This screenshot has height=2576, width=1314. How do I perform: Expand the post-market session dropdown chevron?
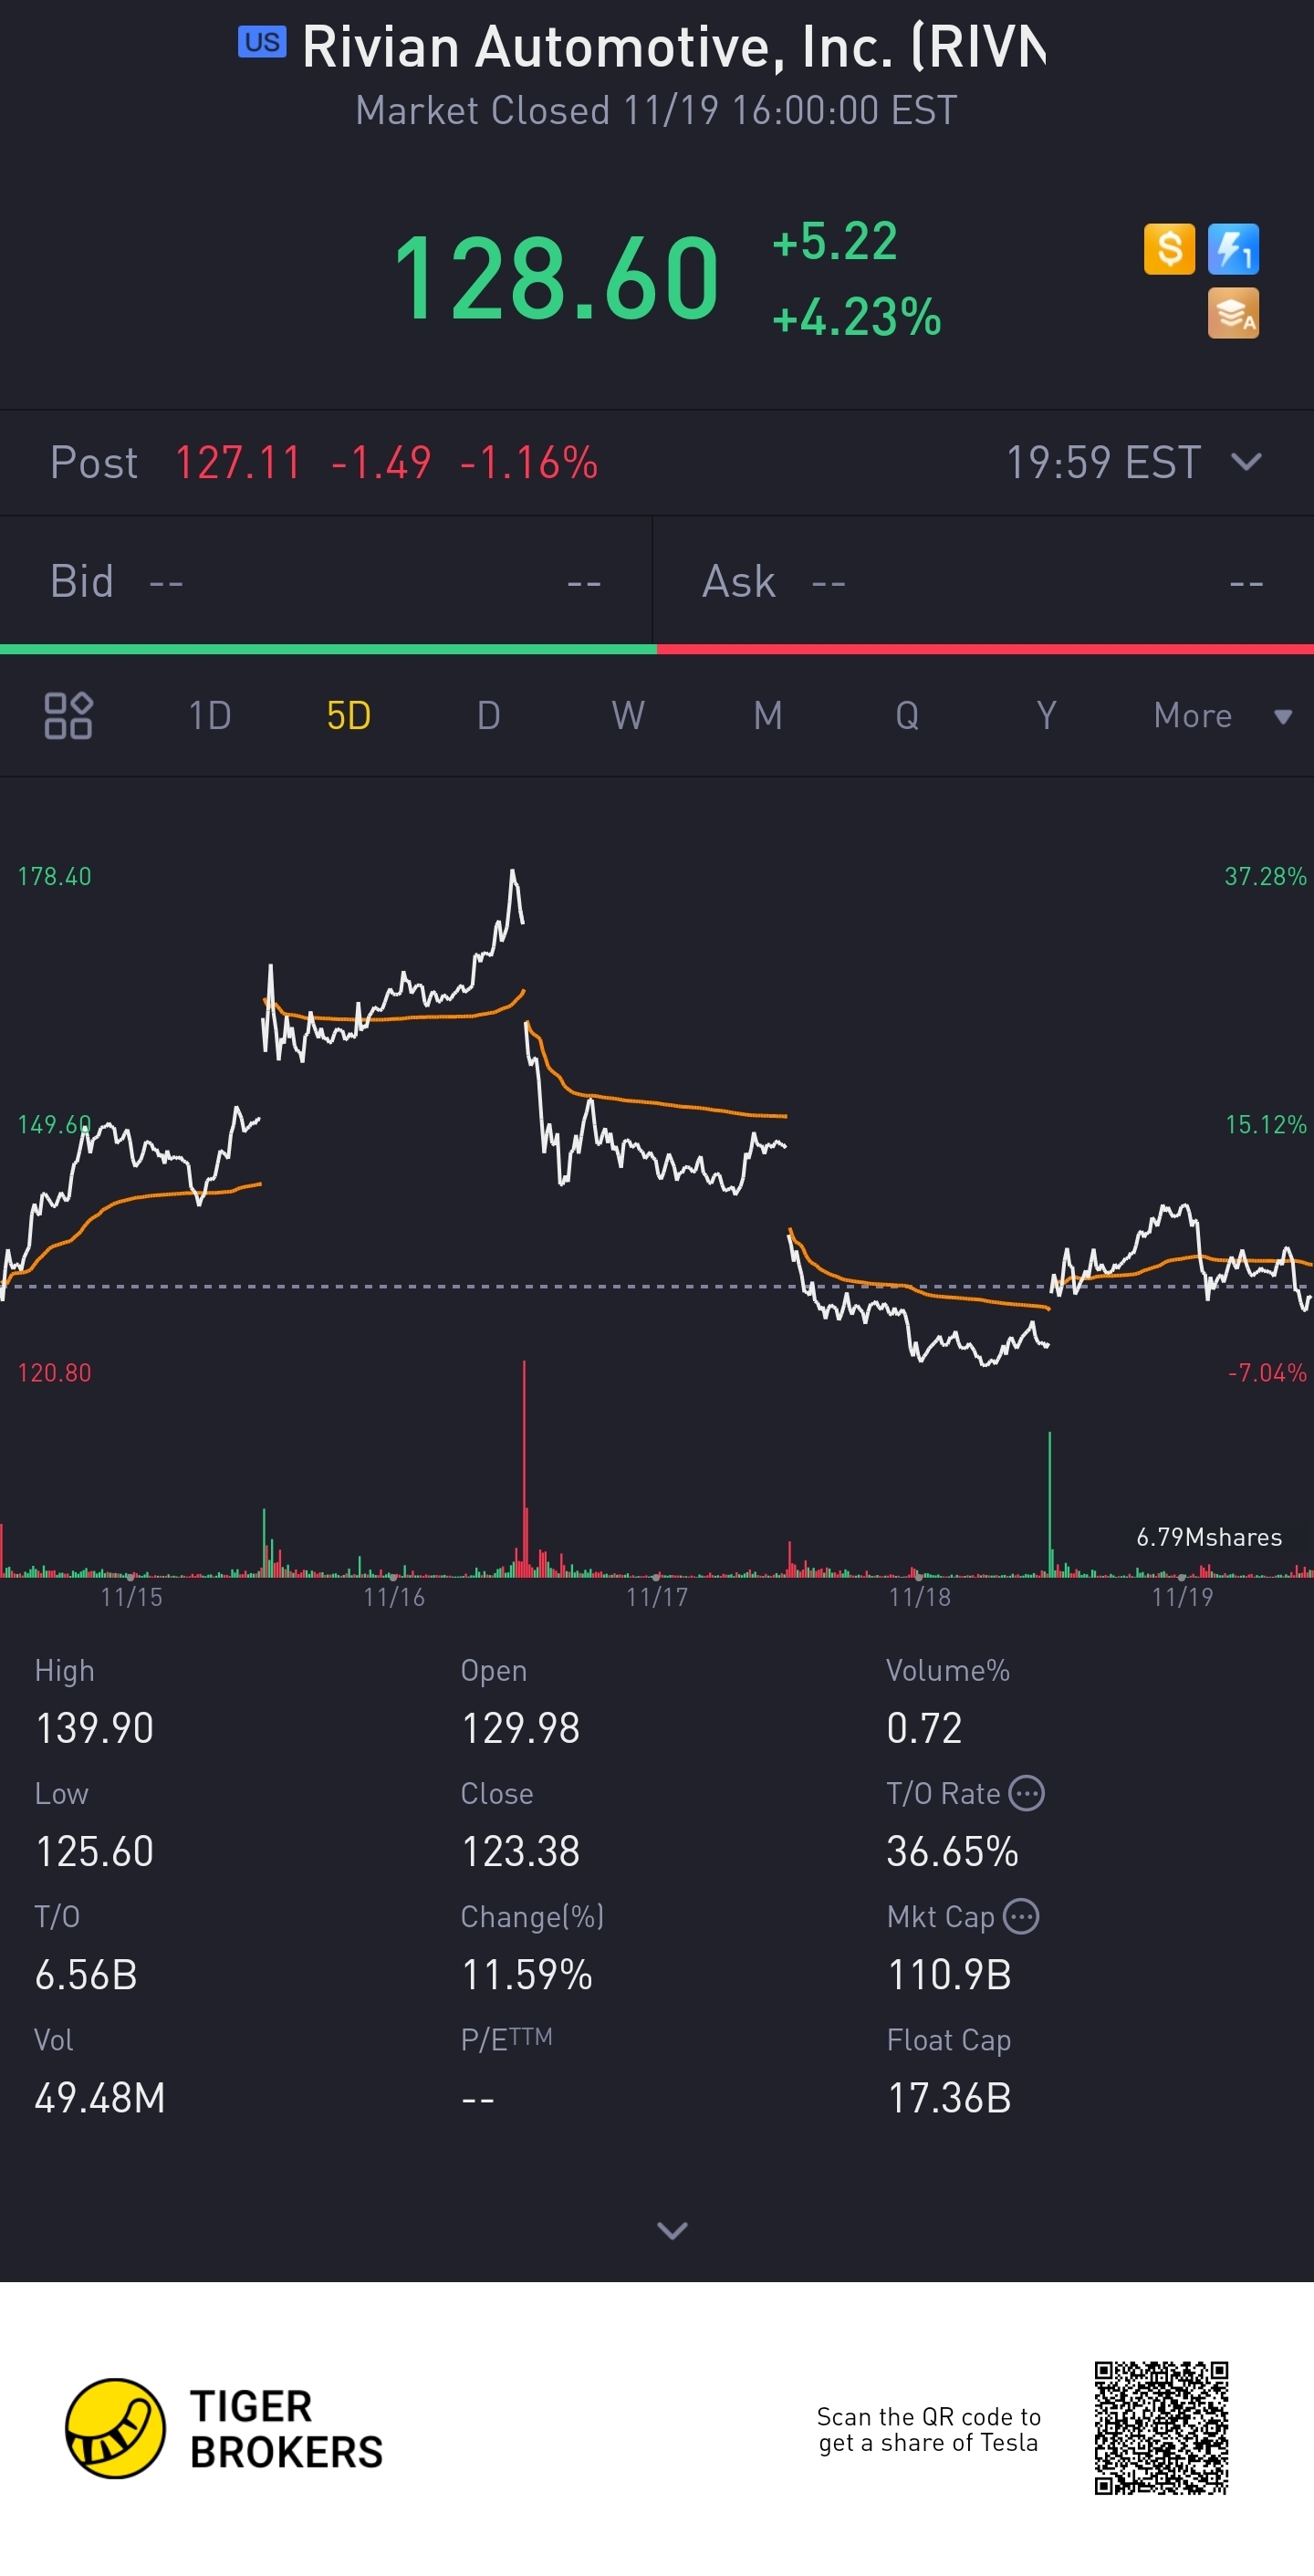pos(1246,462)
